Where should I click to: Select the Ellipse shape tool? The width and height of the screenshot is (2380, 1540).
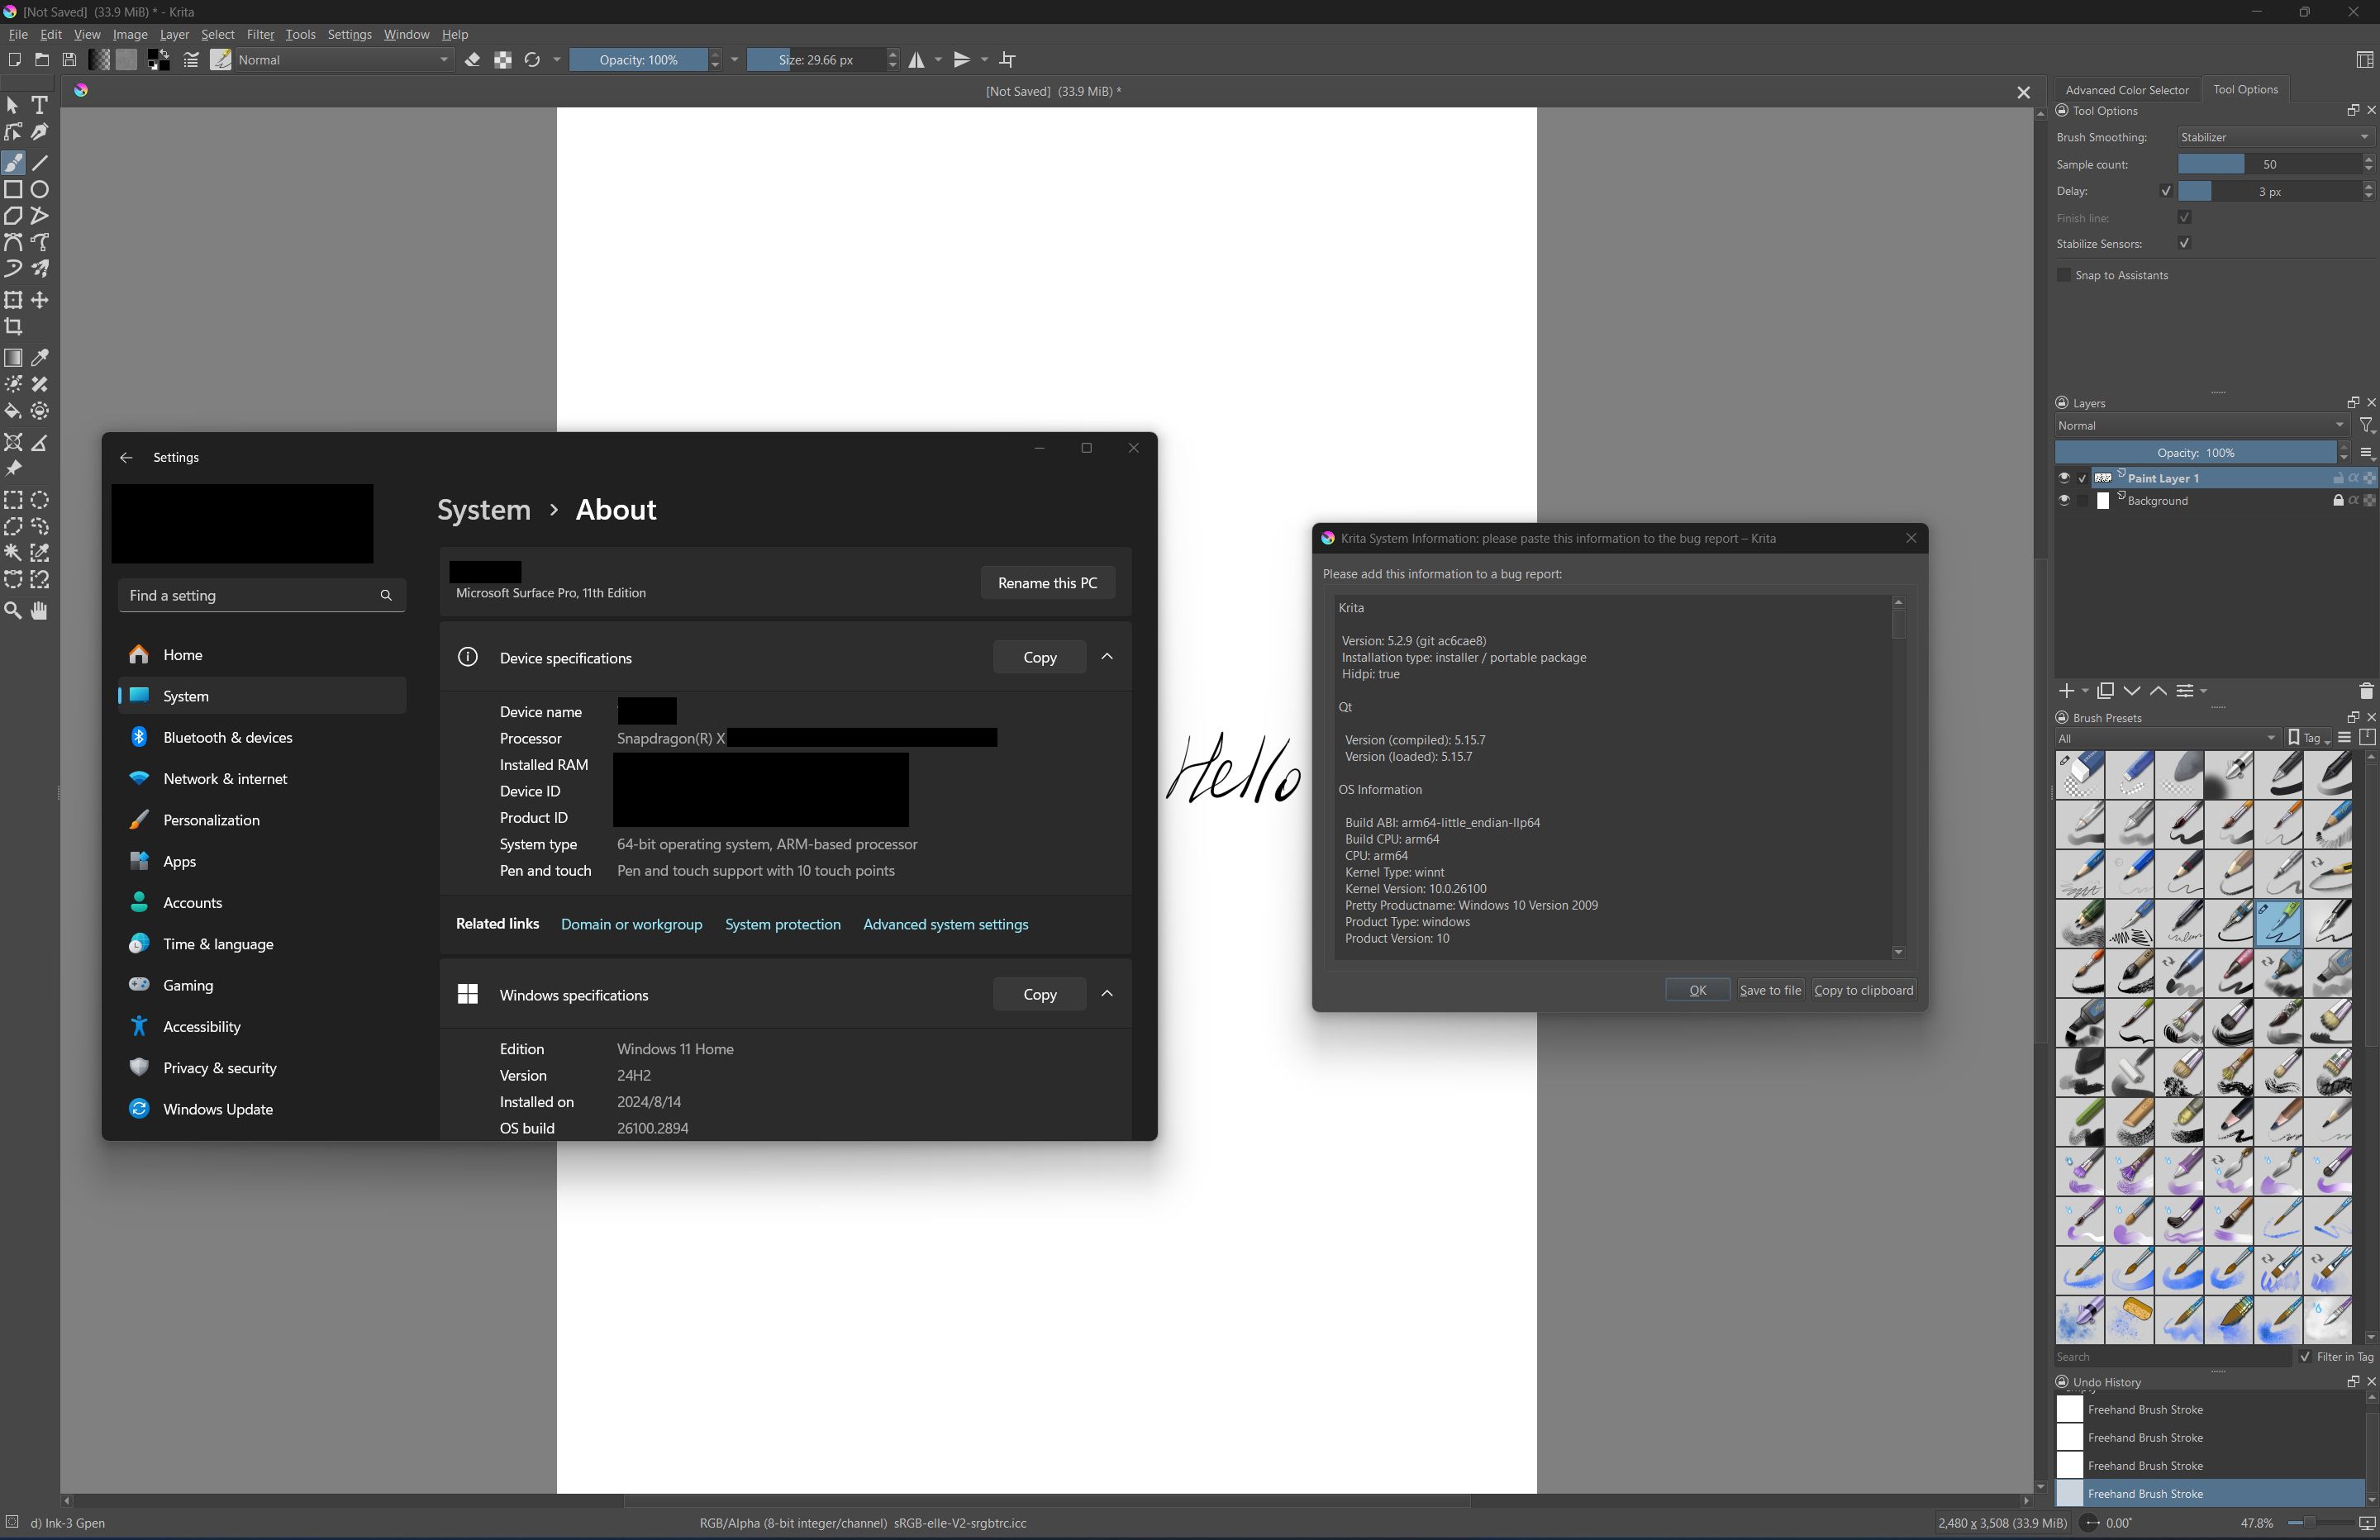tap(40, 189)
